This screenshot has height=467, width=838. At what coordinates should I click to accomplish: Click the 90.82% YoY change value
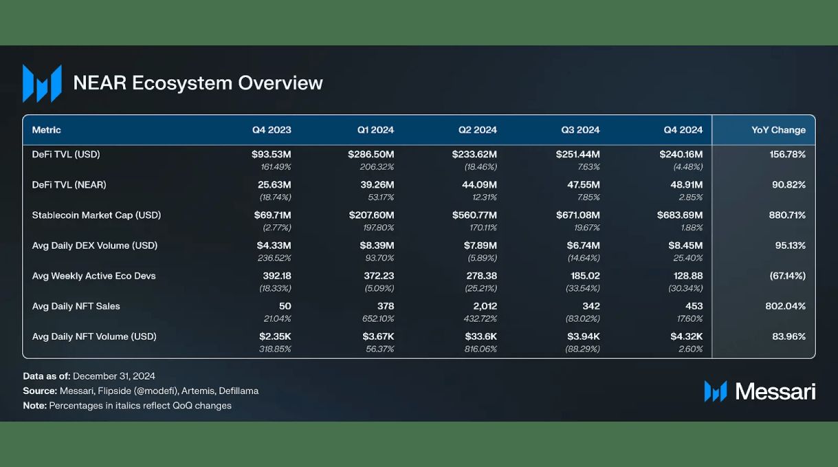pos(789,185)
